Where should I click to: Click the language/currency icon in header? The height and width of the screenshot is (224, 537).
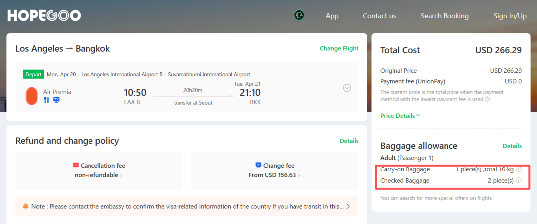pyautogui.click(x=299, y=15)
